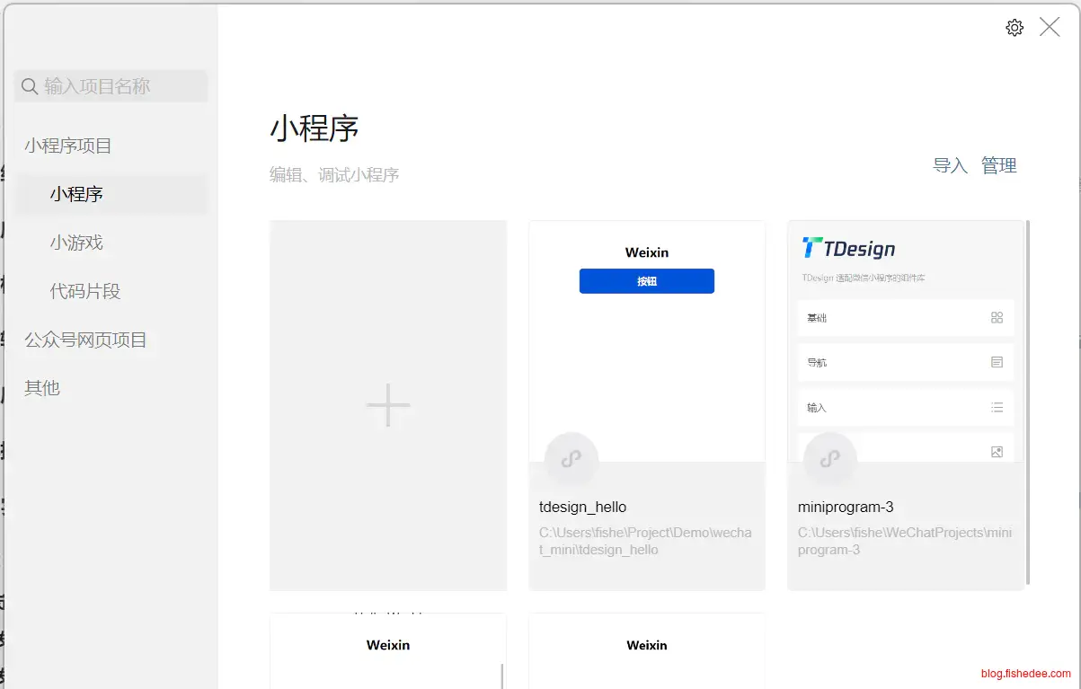Click the TDesign logo in preview
The height and width of the screenshot is (689, 1081).
848,249
